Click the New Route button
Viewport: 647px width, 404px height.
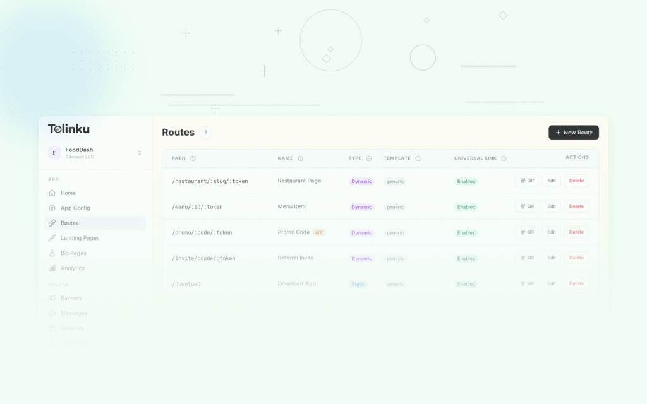[574, 133]
